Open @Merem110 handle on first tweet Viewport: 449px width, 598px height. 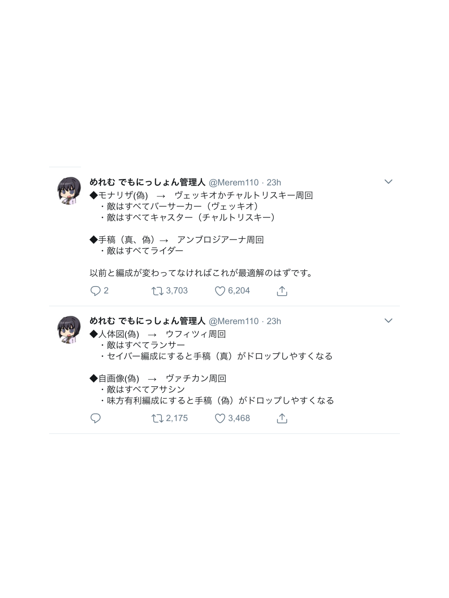(x=233, y=182)
